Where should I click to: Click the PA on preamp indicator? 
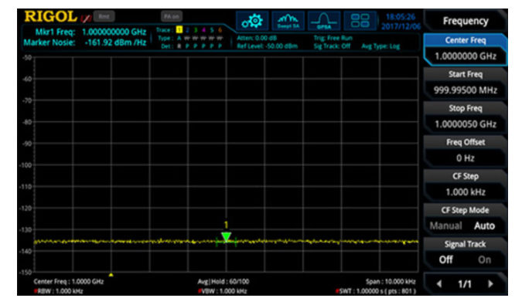(x=172, y=16)
